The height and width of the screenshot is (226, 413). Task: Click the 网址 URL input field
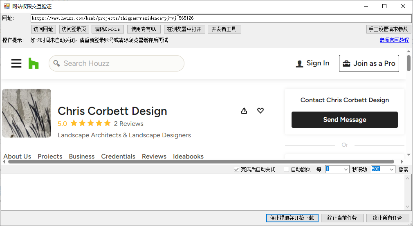click(221, 18)
